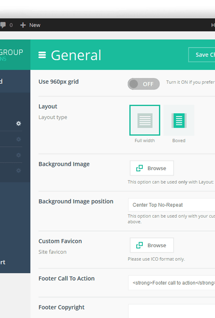Click the plus icon next to New
215x318 pixels.
click(x=23, y=25)
